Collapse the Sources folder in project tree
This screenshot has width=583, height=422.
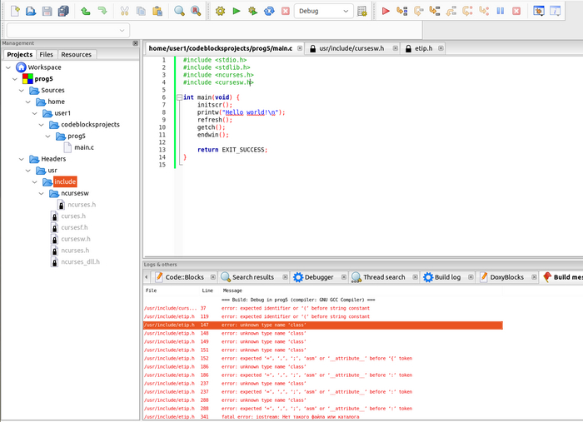pos(22,90)
